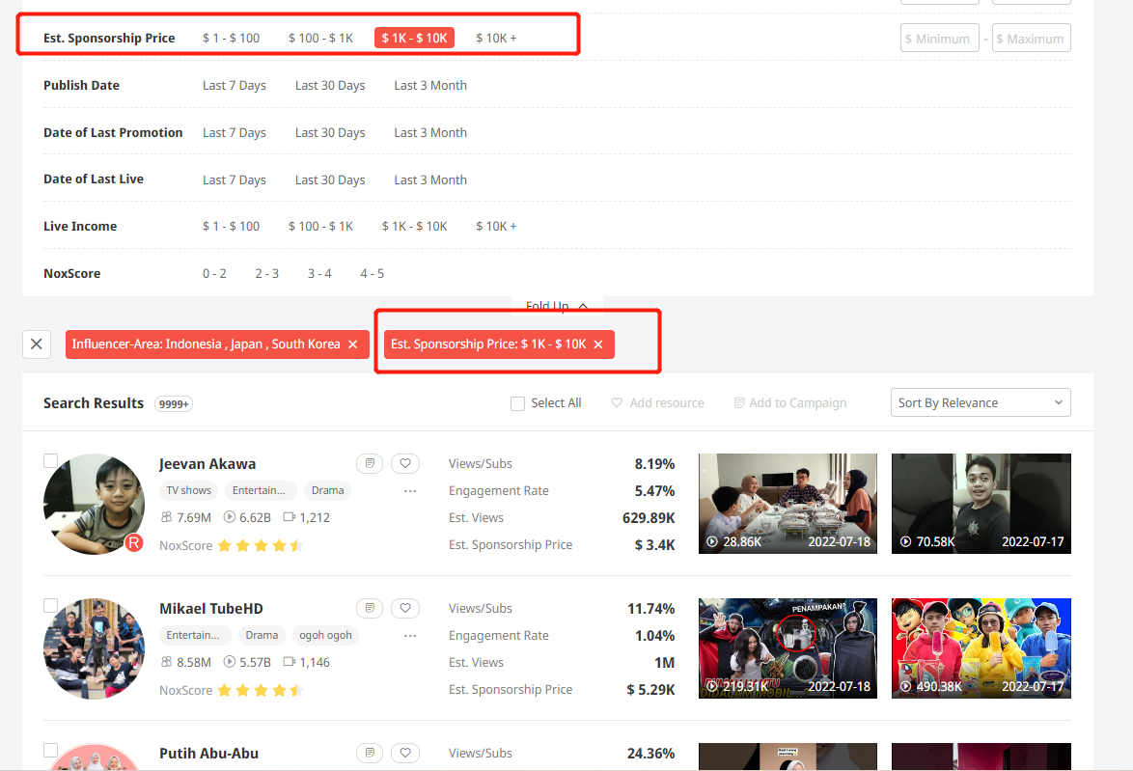This screenshot has width=1133, height=771.
Task: Select sponsorship price $ 100 - $ 1K
Action: 320,38
